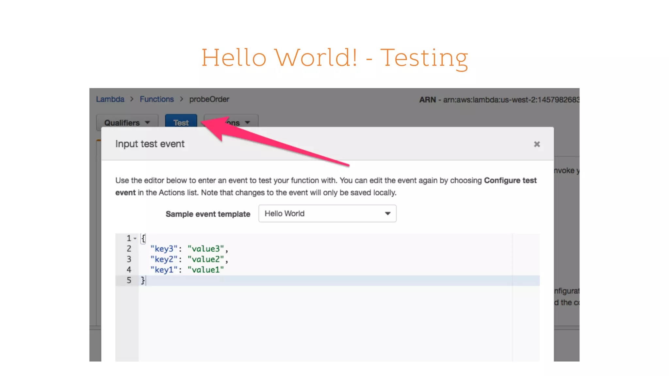Viewport: 669px width, 376px height.
Task: Click the "key2" key in editor
Action: [x=164, y=259]
